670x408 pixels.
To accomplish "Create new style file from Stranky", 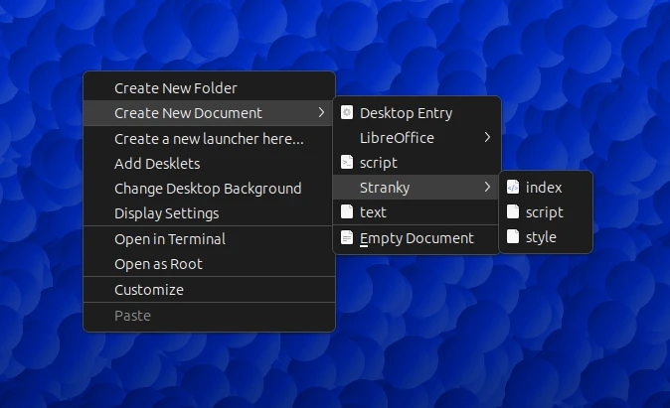I will click(546, 236).
